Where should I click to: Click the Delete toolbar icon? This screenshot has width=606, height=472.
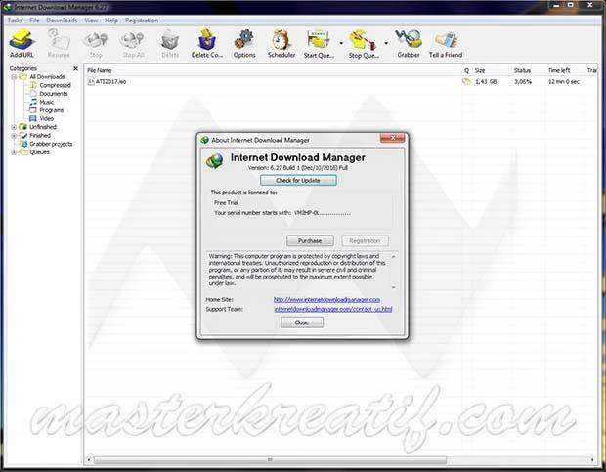coord(170,43)
